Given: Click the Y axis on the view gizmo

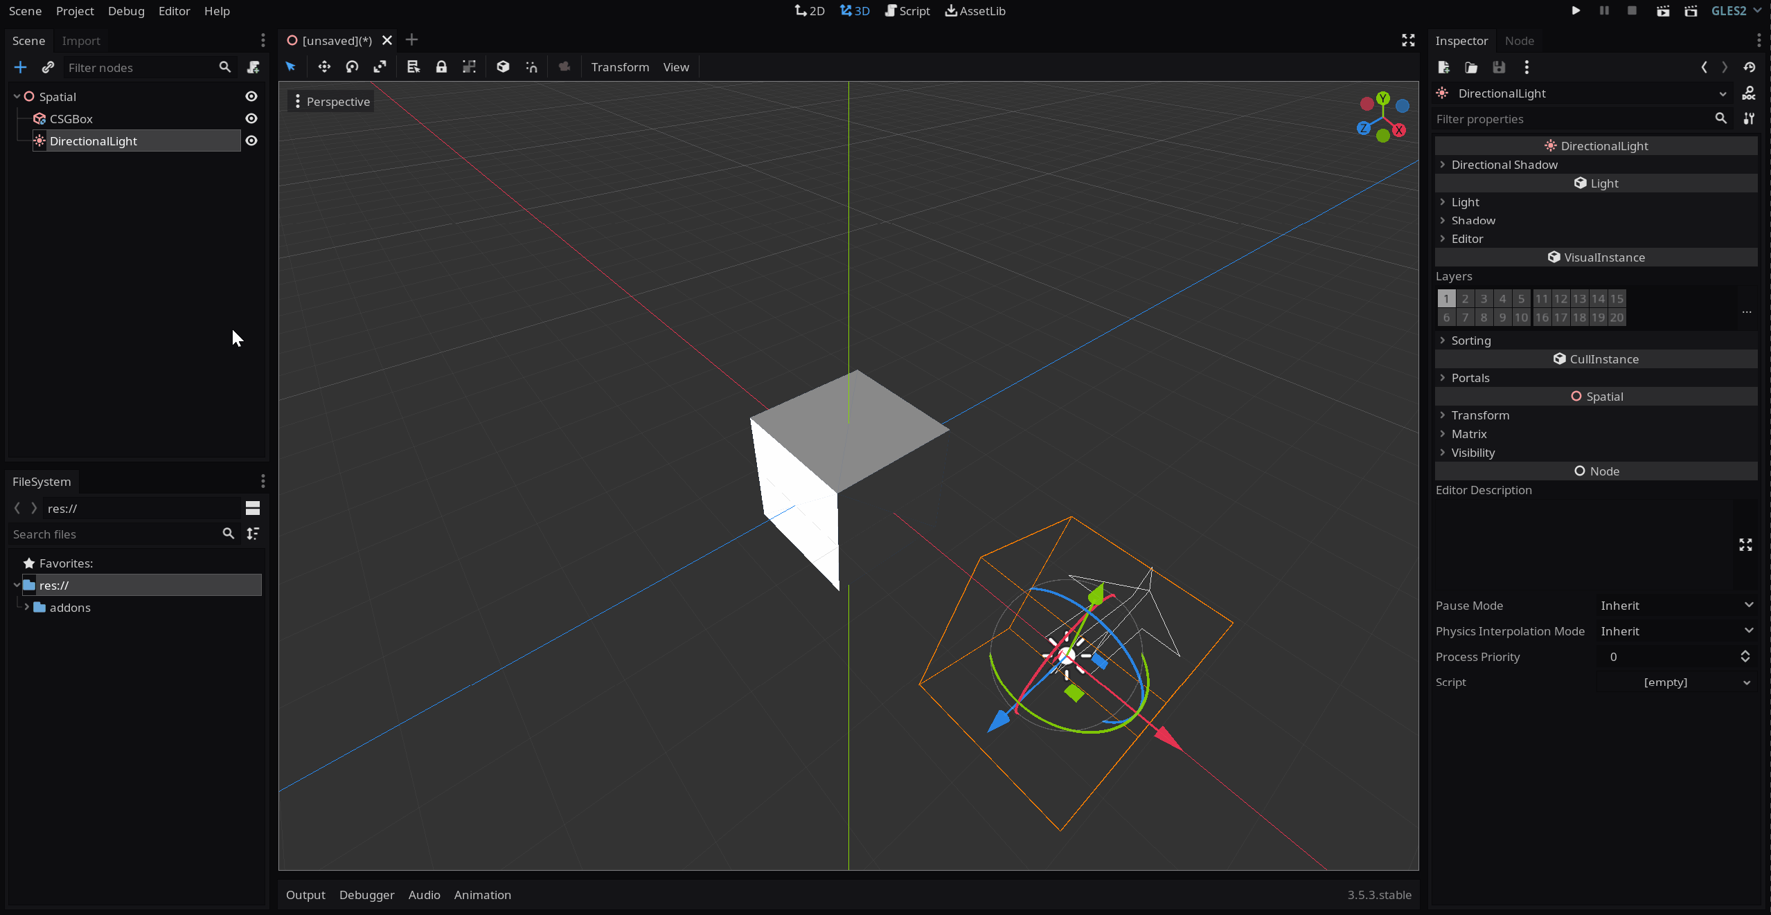Looking at the screenshot, I should [1383, 98].
